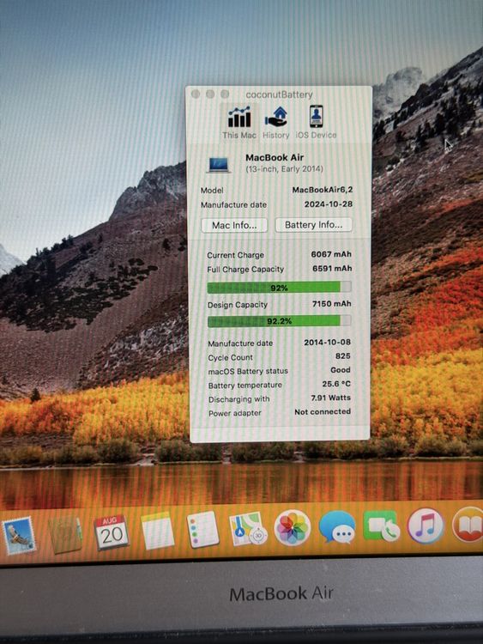Image resolution: width=483 pixels, height=644 pixels.
Task: Launch Calendar showing Aug 20
Action: coord(112,533)
